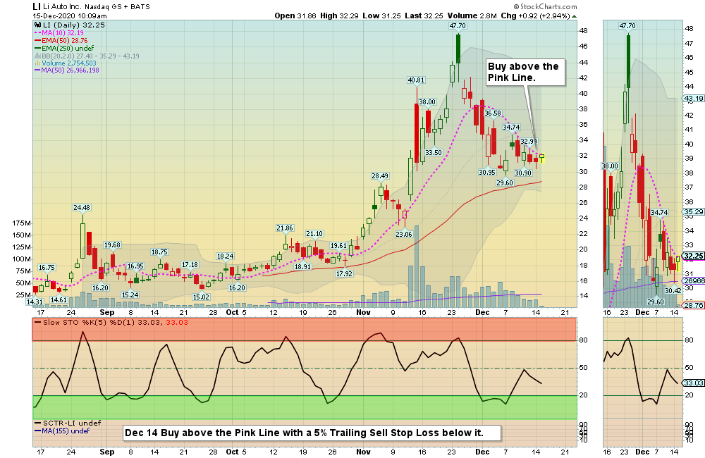Click the 33.50 price low label

click(434, 152)
